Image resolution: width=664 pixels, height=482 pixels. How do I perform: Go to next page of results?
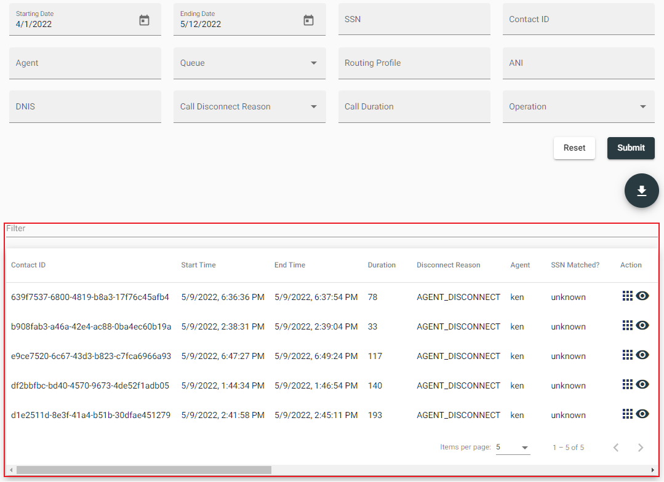point(640,448)
